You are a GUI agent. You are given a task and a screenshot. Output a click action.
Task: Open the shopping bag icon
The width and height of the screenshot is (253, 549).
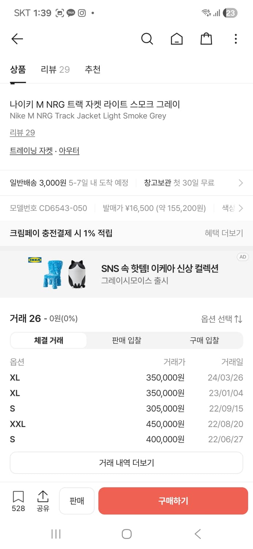[x=206, y=39]
